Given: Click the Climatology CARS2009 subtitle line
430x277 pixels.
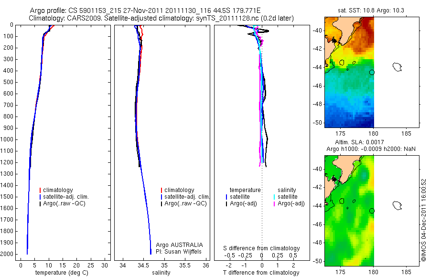Looking at the screenshot, I should [x=161, y=18].
